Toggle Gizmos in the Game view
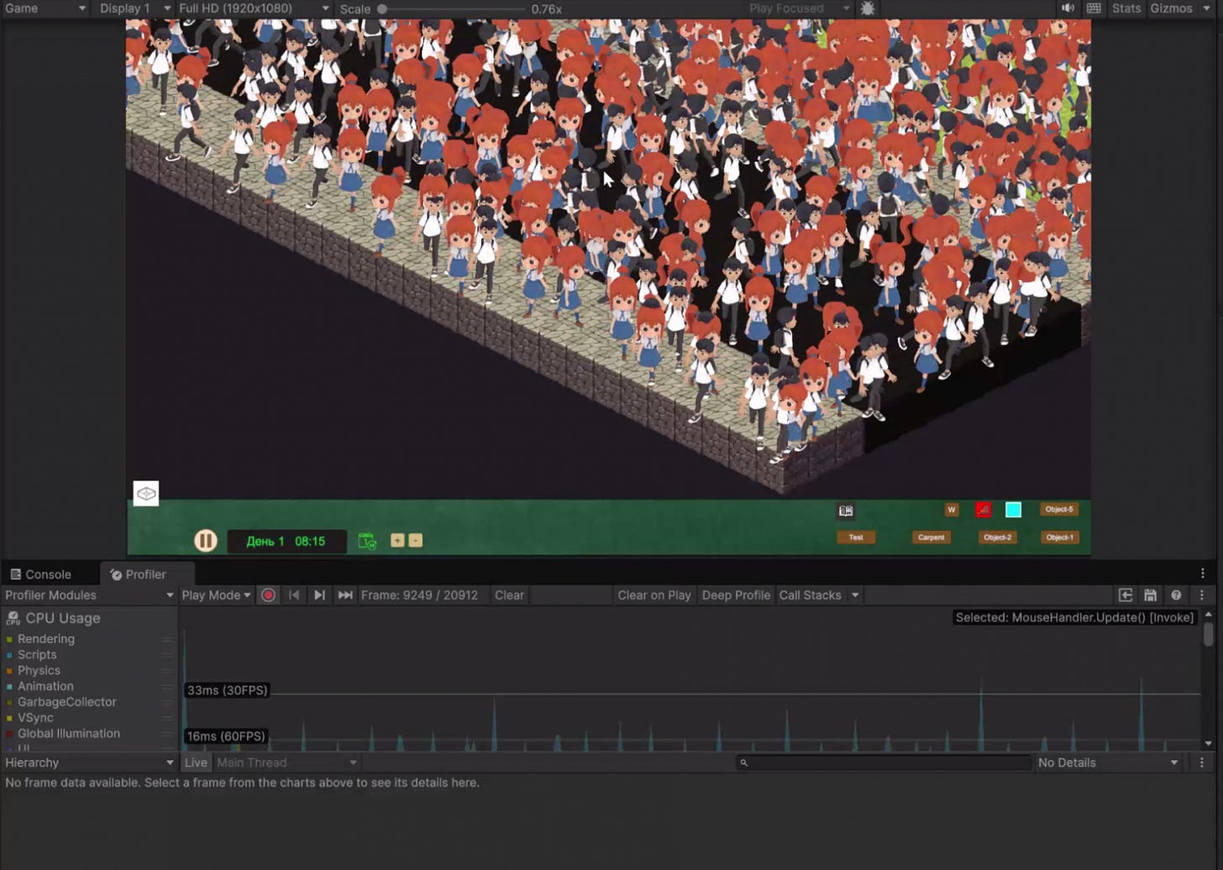1223x870 pixels. point(1171,8)
